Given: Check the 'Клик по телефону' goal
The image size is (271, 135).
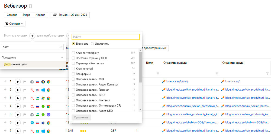Looking at the screenshot, I should pyautogui.click(x=73, y=53).
